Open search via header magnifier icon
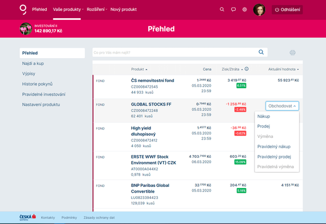The image size is (326, 224). click(222, 10)
